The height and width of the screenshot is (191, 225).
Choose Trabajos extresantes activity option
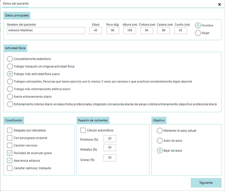(10, 81)
